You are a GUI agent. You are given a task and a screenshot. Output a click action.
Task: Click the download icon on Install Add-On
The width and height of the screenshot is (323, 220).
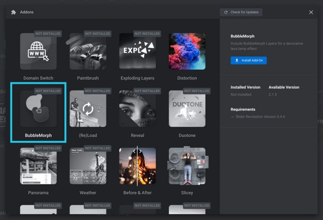pos(237,60)
